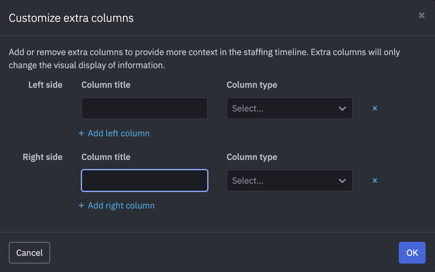
Task: Click the plus icon beside Add left column
Action: pos(81,133)
